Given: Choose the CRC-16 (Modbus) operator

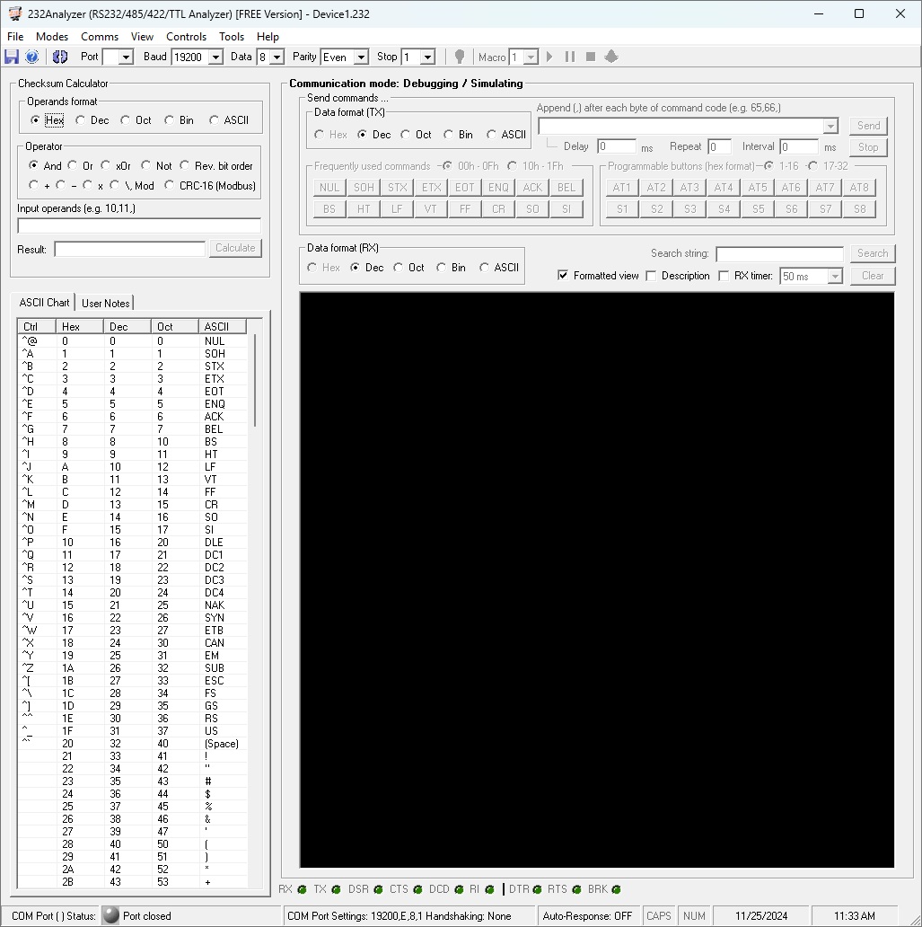Looking at the screenshot, I should [x=170, y=186].
